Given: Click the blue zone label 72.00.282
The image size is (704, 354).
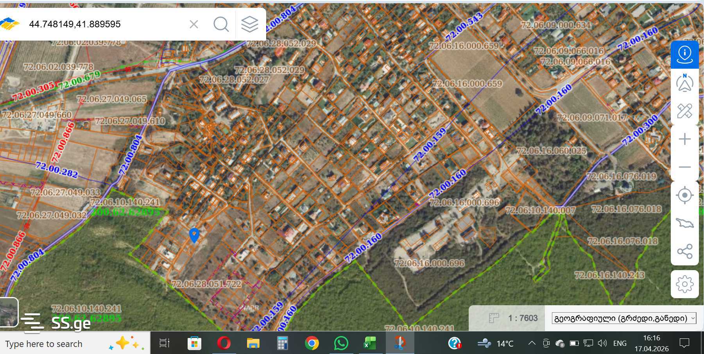Looking at the screenshot, I should (57, 169).
